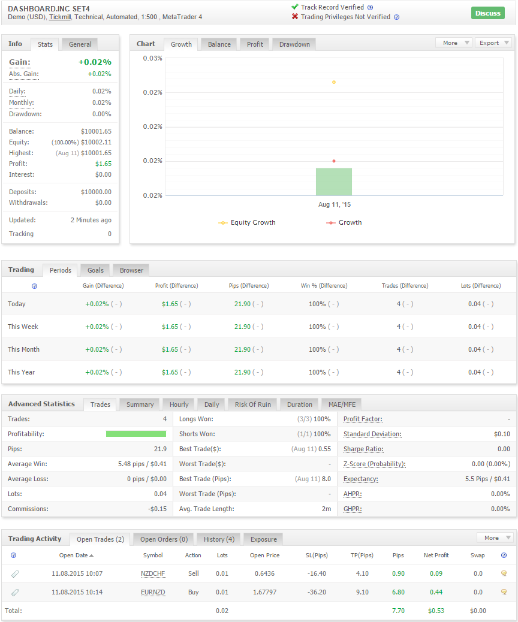This screenshot has width=518, height=622.
Task: Click the tag icon for the EURNZD trade
Action: tap(14, 593)
